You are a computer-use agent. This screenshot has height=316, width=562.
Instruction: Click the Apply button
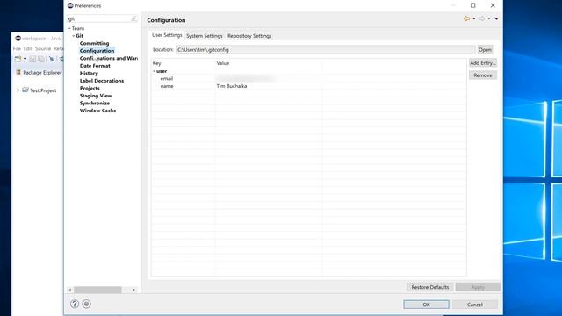point(478,287)
